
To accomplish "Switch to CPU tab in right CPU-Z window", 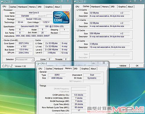I will point(77,7).
